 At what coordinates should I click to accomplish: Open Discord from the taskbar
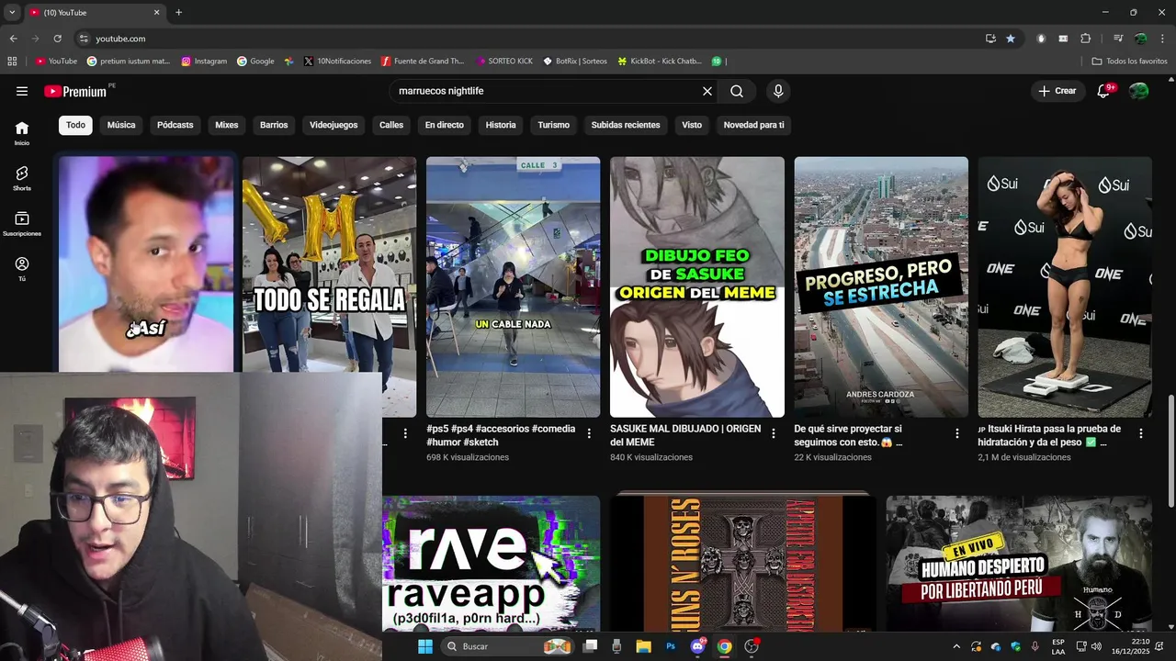coord(697,646)
